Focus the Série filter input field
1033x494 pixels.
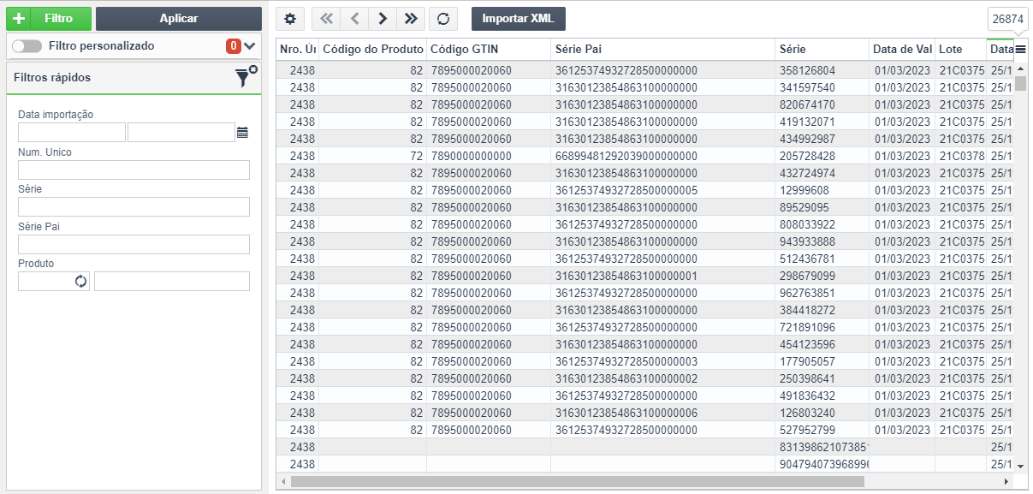click(134, 207)
